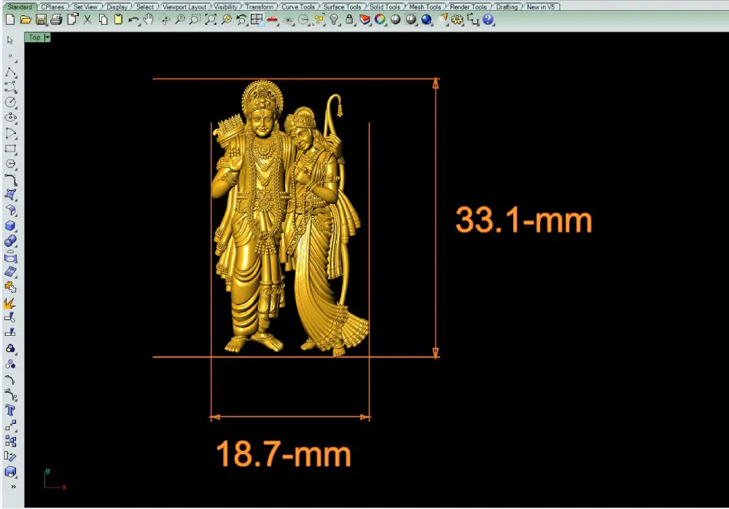The image size is (729, 509).
Task: Open the Standard toolbar tab
Action: point(20,7)
